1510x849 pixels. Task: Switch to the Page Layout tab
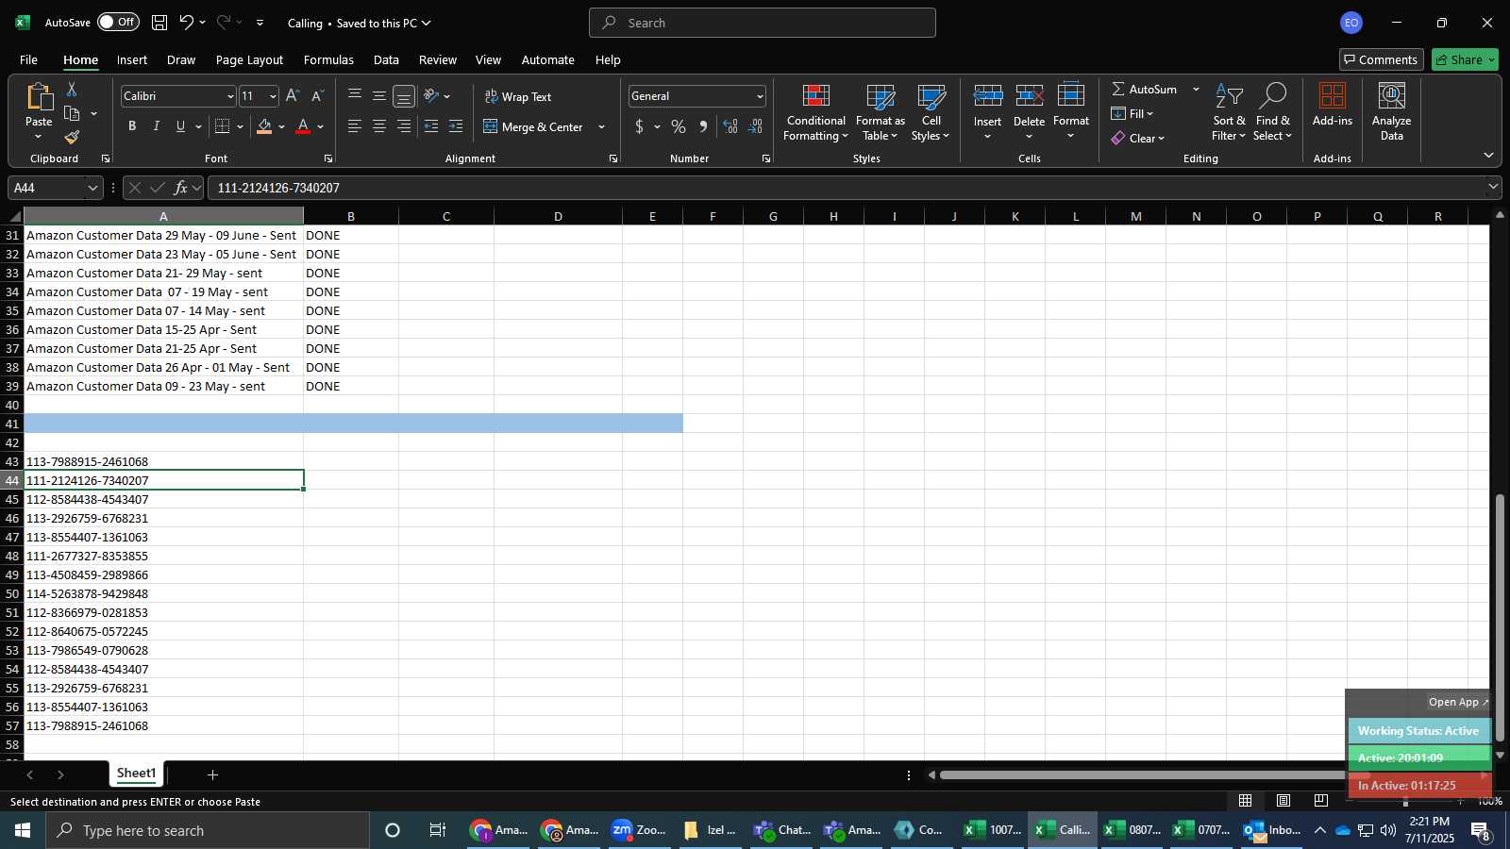pos(249,59)
